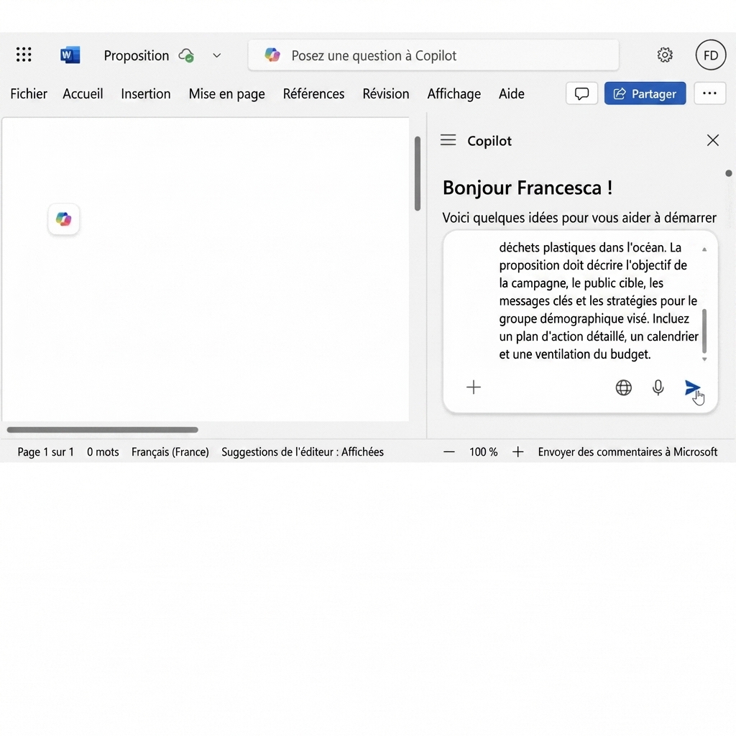Open the Aide tab
Screen dimensions: 736x736
511,94
